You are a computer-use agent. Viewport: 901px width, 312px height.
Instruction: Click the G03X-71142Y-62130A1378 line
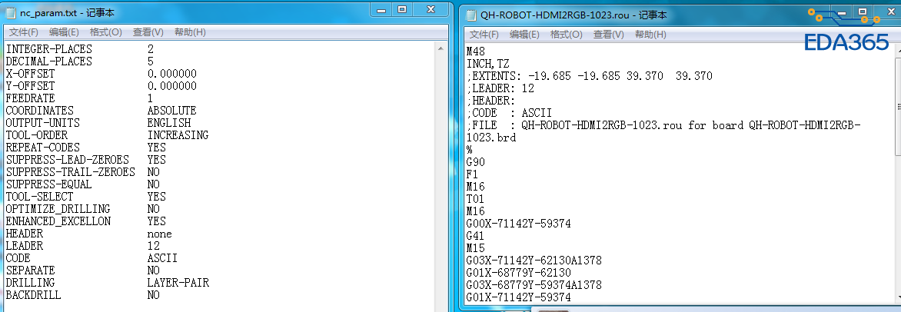[x=534, y=261]
